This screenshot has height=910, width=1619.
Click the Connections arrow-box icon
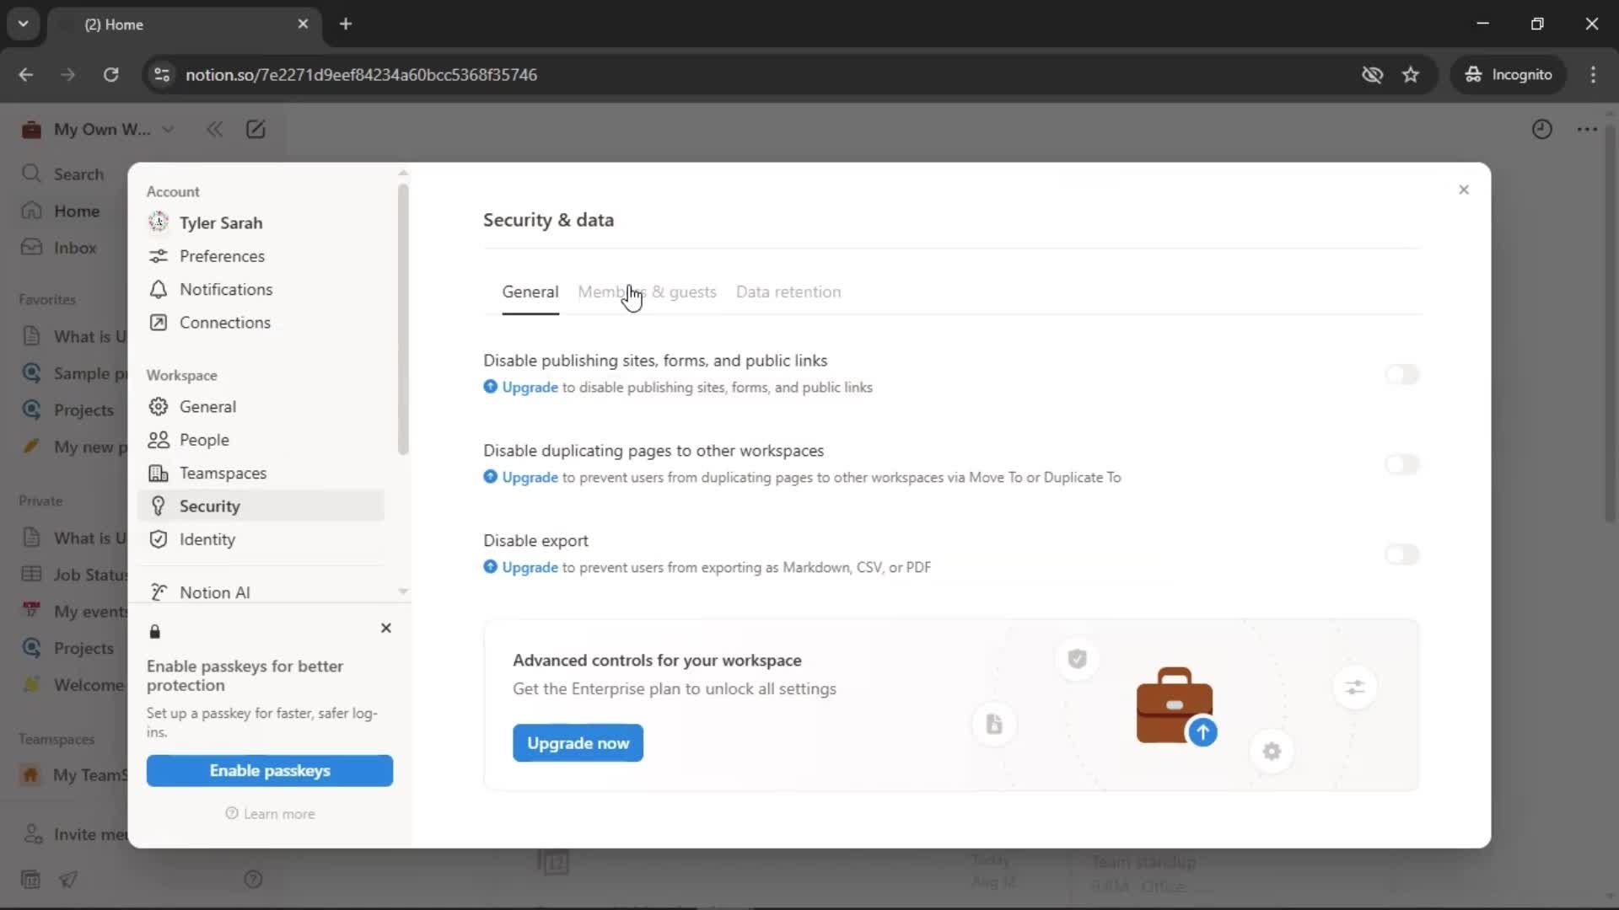tap(158, 323)
